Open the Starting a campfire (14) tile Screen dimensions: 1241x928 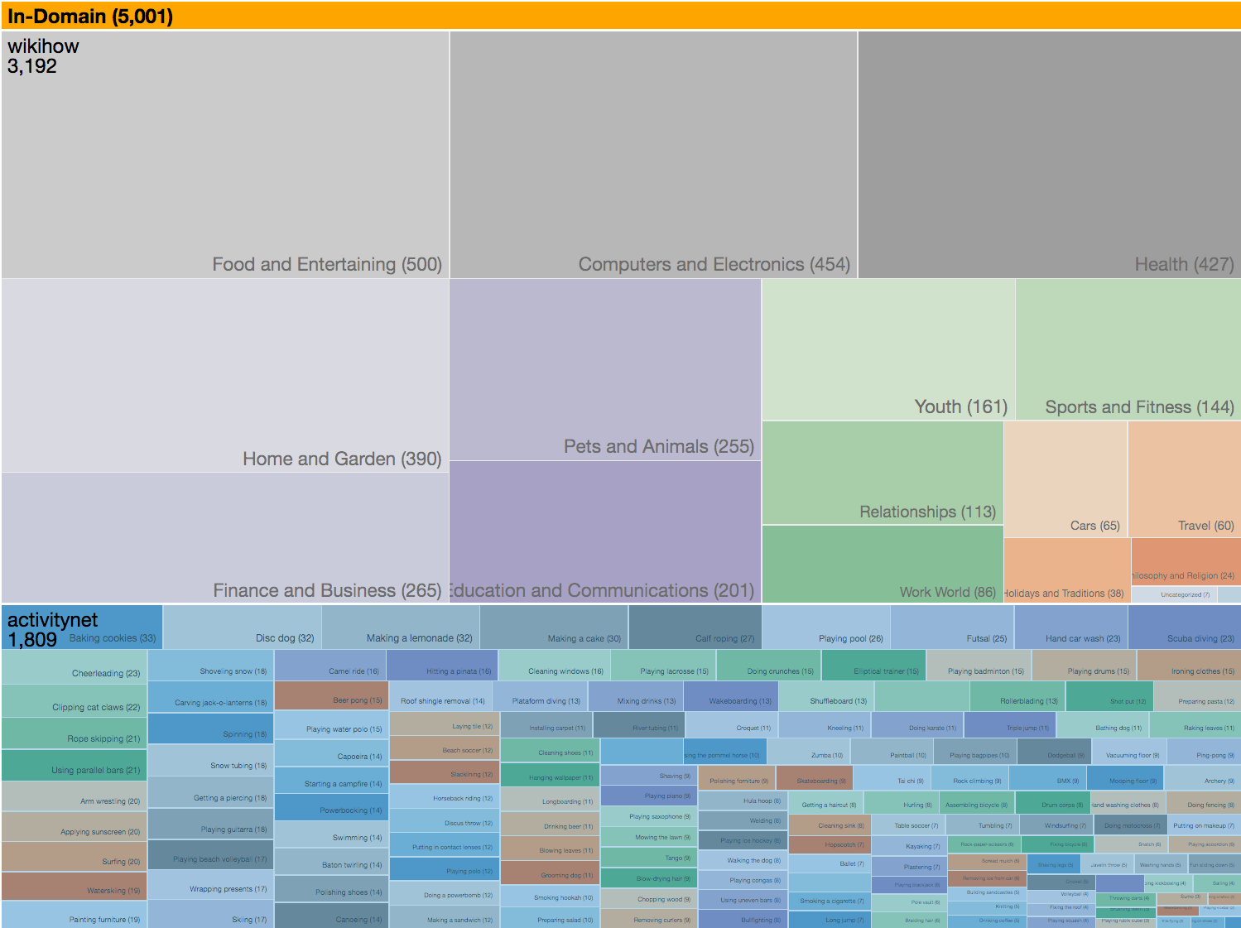pyautogui.click(x=331, y=781)
